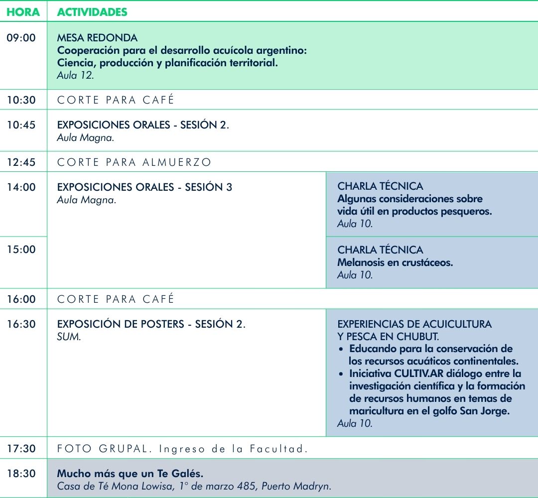
Task: Click the ACTIVIDADES column header
Action: [92, 12]
